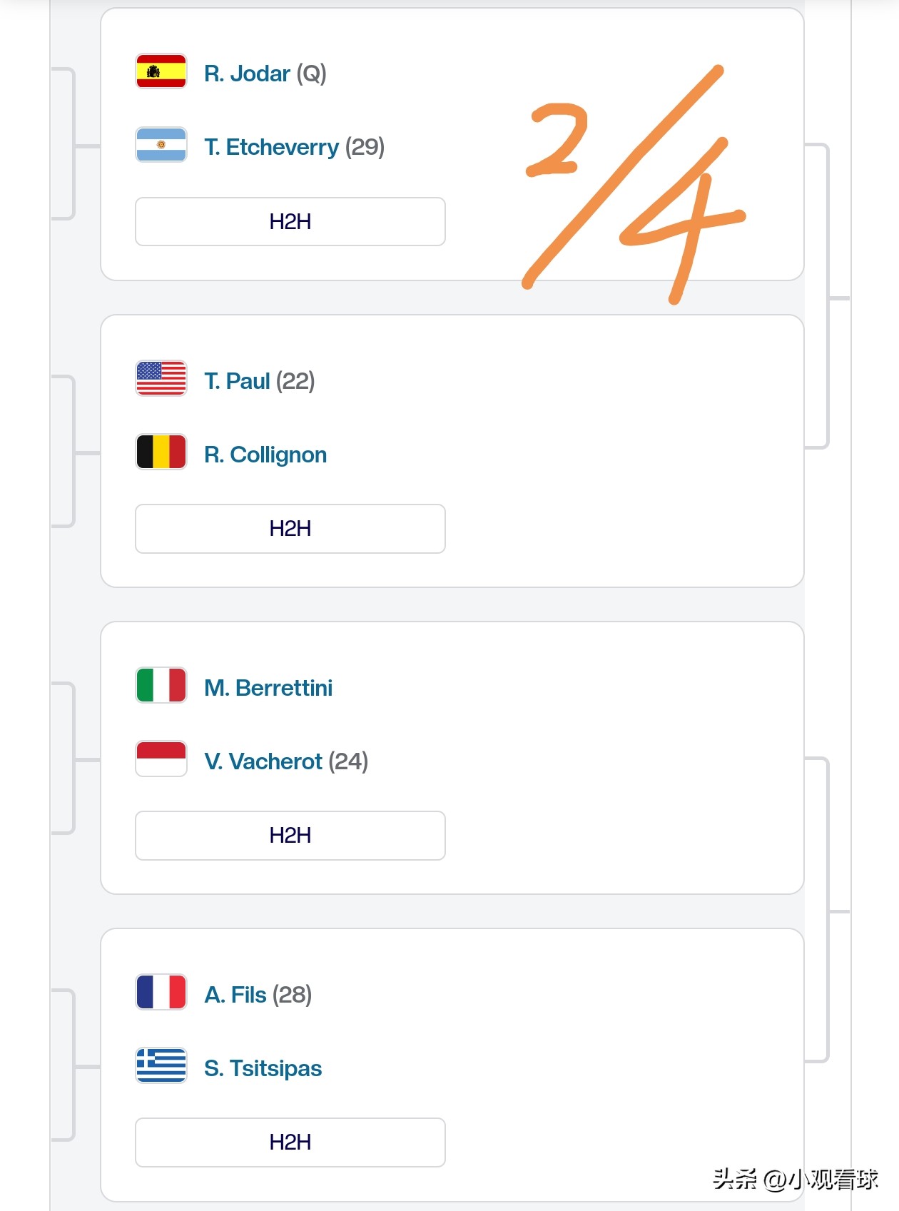View H2H for Fils vs Tsitsipas
Screen dimensions: 899x1211
click(290, 1142)
